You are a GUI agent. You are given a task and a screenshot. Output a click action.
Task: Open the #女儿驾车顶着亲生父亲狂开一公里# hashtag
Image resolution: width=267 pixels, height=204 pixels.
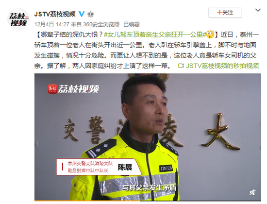[155, 35]
